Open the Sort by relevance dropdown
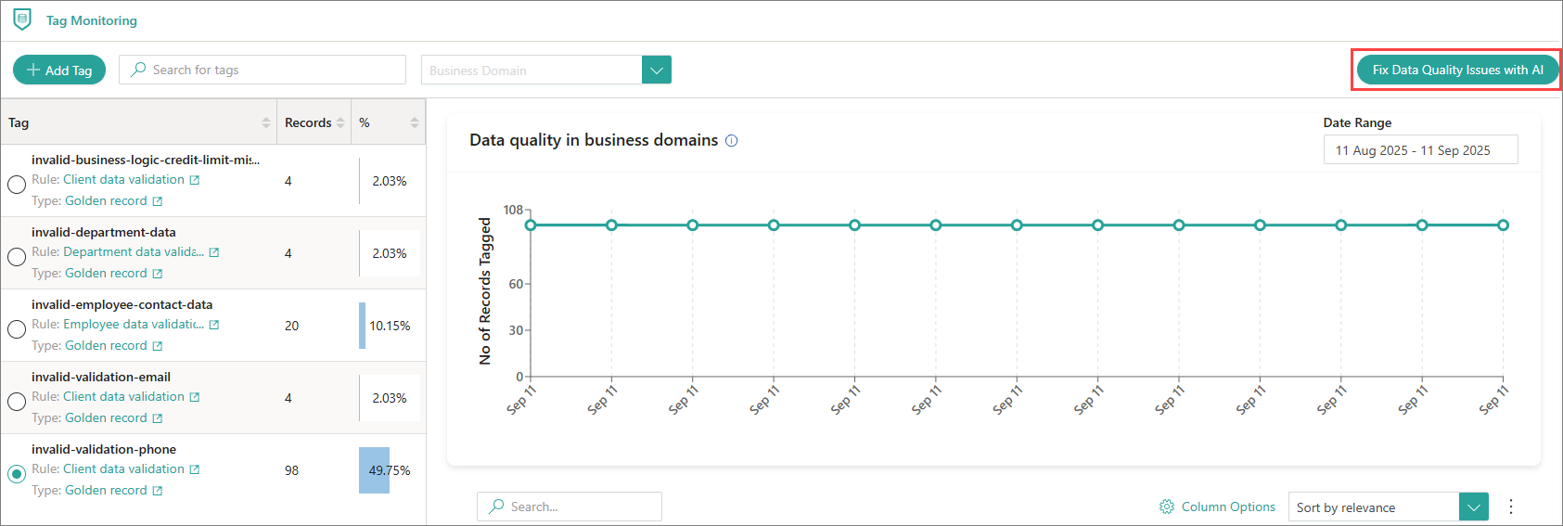 (1473, 507)
